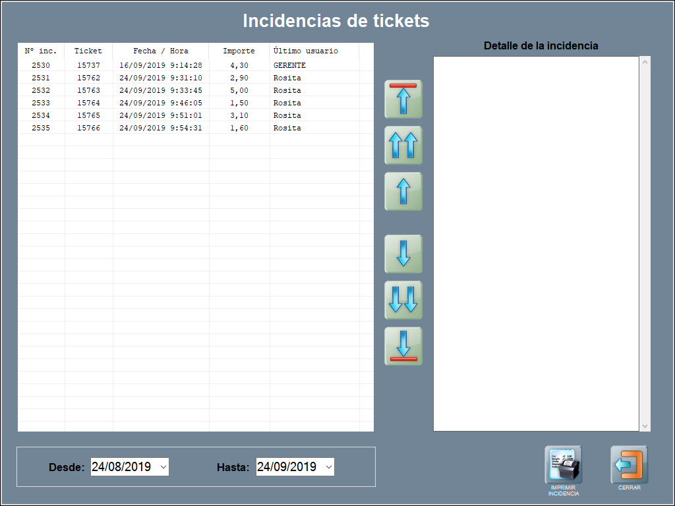Expand the Hasta date dropdown
Viewport: 675px width, 506px height.
(x=328, y=467)
